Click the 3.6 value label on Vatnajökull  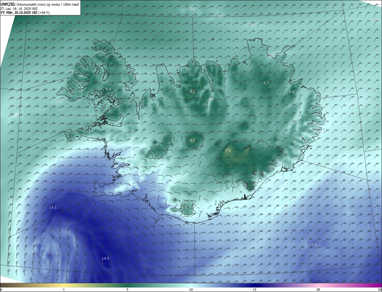(228, 151)
